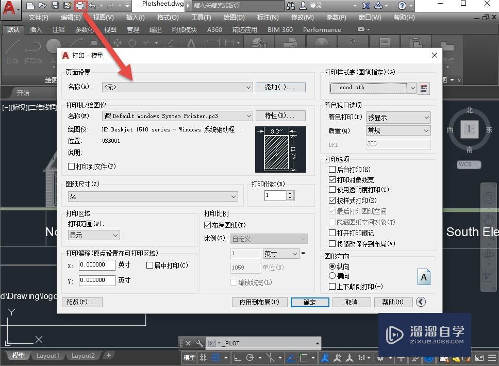Click the 预览 preview button
Screen dimensions: 499x366
(x=81, y=302)
